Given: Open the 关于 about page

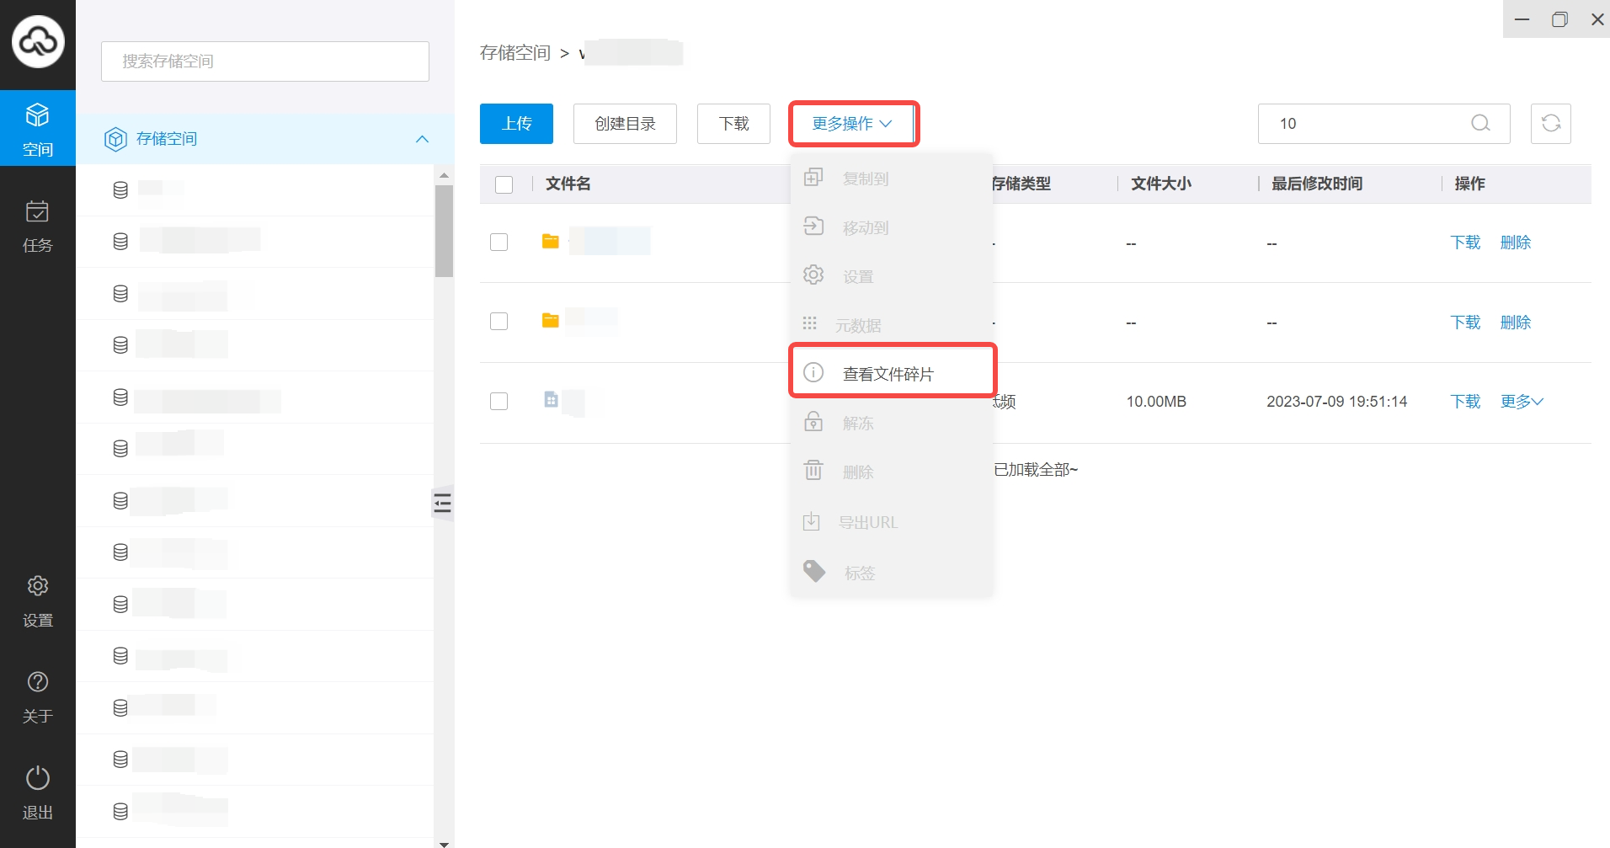Looking at the screenshot, I should click(38, 697).
